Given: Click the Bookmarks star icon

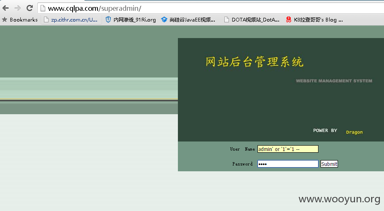Looking at the screenshot, I should [x=5, y=19].
